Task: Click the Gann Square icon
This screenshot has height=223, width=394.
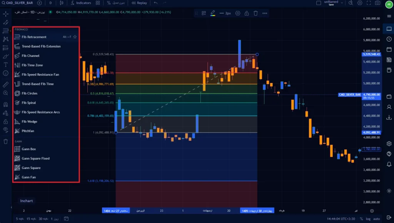Action: (17, 168)
